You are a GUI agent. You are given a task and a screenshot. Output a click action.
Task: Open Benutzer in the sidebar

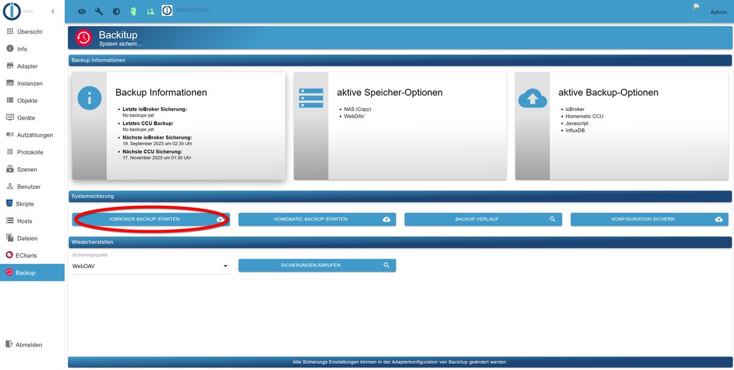click(32, 187)
